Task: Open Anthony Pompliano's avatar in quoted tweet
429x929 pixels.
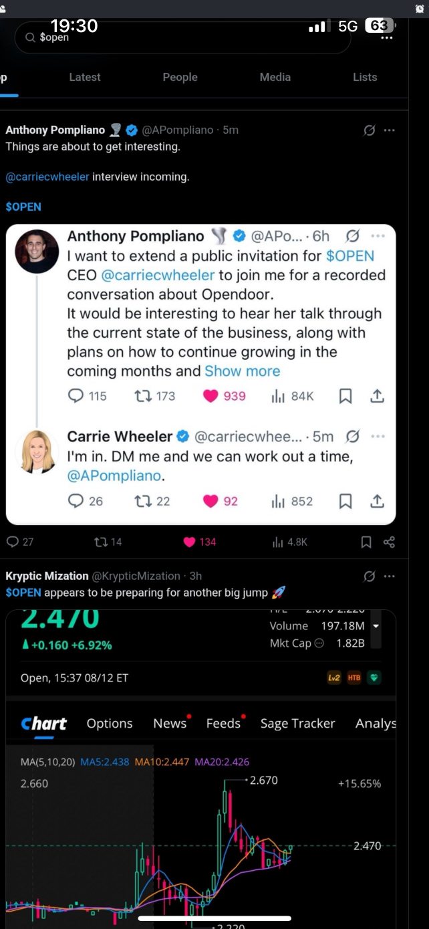Action: tap(37, 251)
